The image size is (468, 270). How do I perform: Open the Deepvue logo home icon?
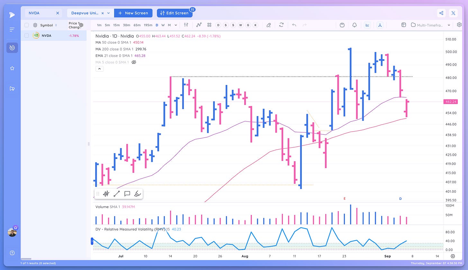pos(12,15)
